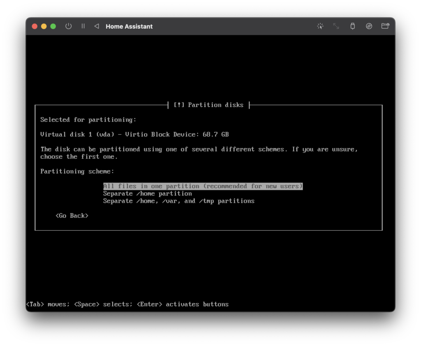Image resolution: width=421 pixels, height=346 pixels.
Task: Click the power button in VM toolbar
Action: point(69,26)
